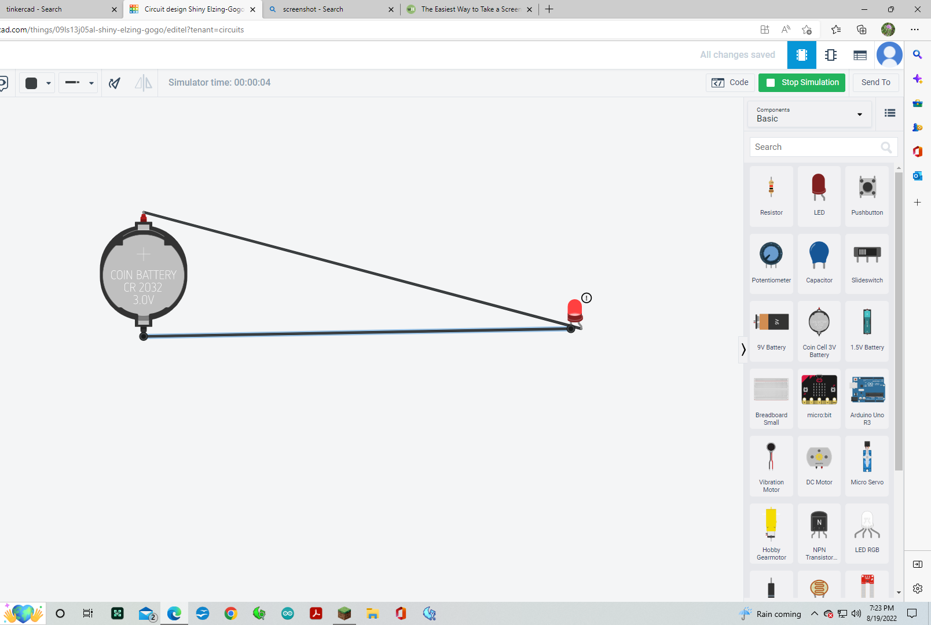Click the Send To button
The height and width of the screenshot is (625, 931).
coord(875,82)
